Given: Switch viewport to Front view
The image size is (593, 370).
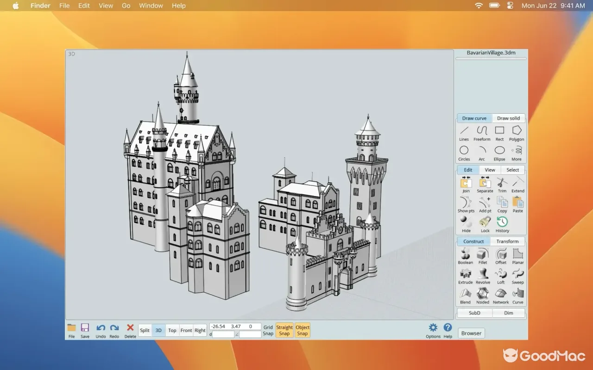Looking at the screenshot, I should coord(186,330).
